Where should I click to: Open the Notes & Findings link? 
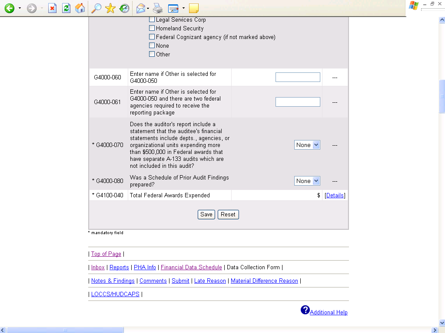[x=113, y=281]
